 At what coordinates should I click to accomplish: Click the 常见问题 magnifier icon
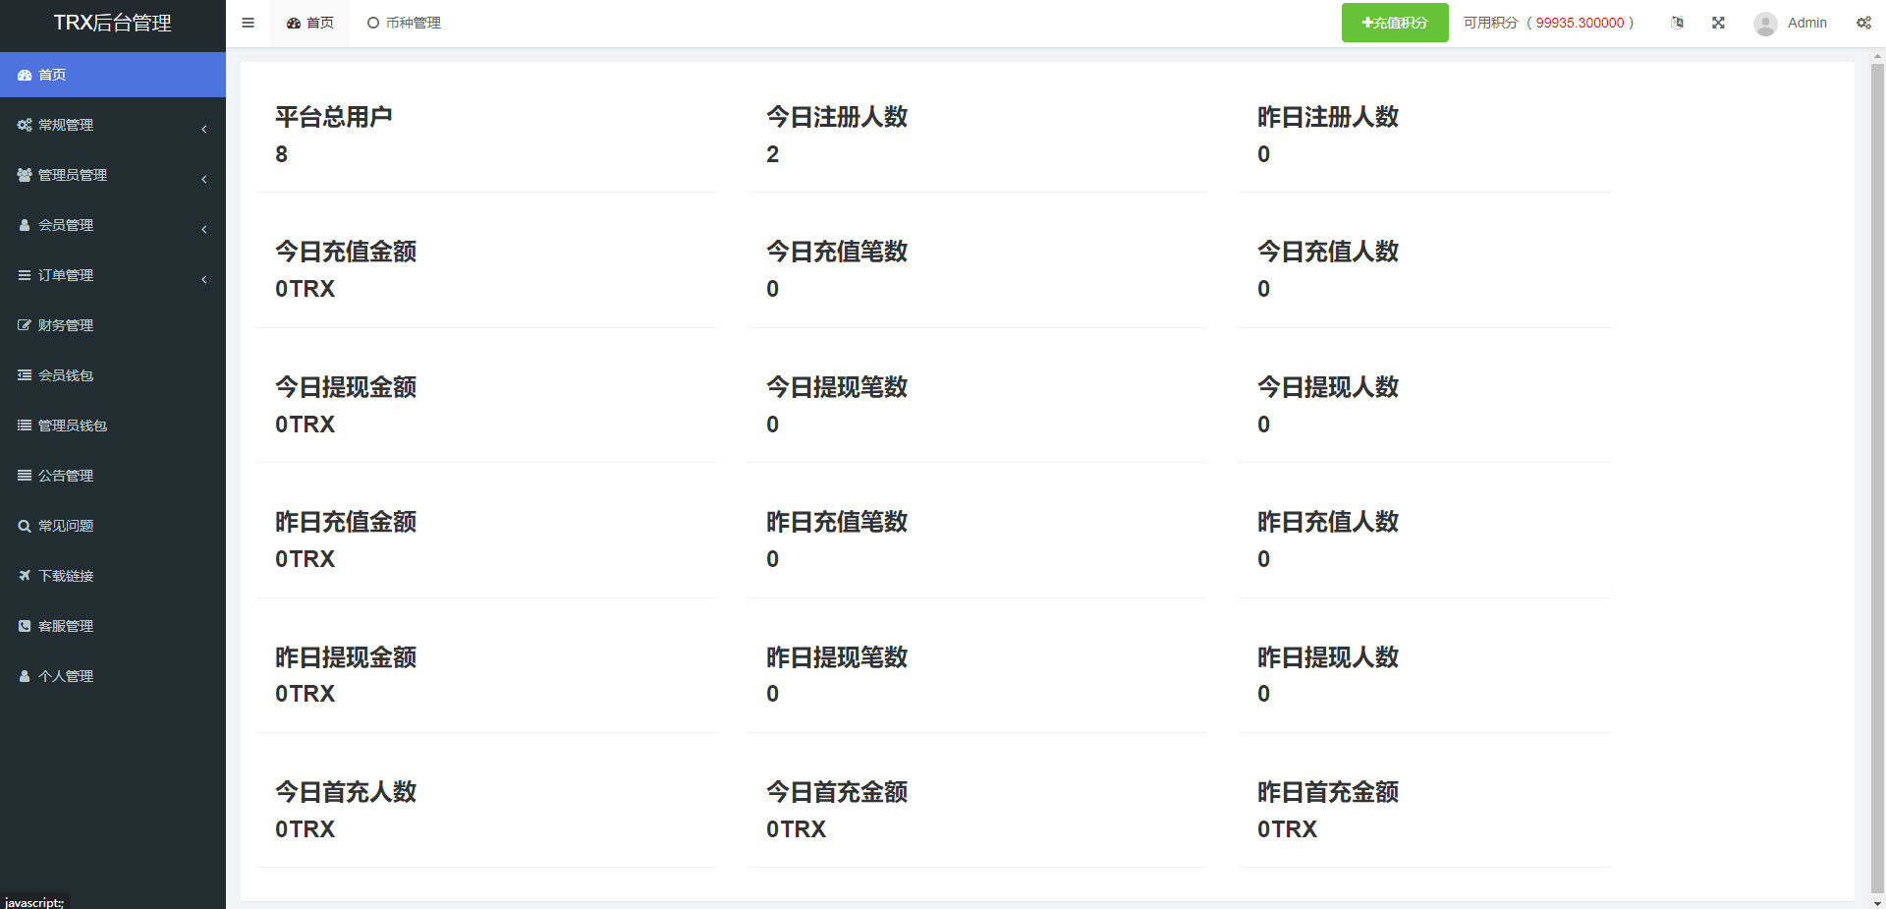click(25, 526)
